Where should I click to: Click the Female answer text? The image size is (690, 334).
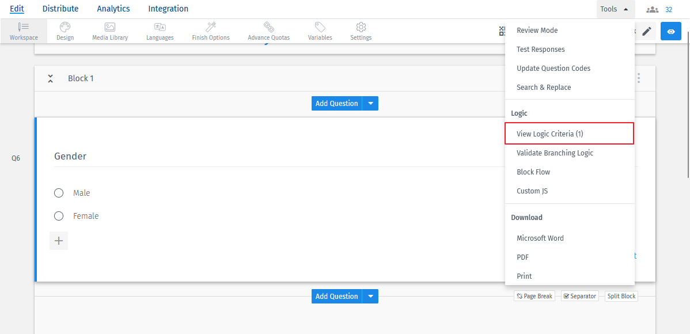coord(86,215)
